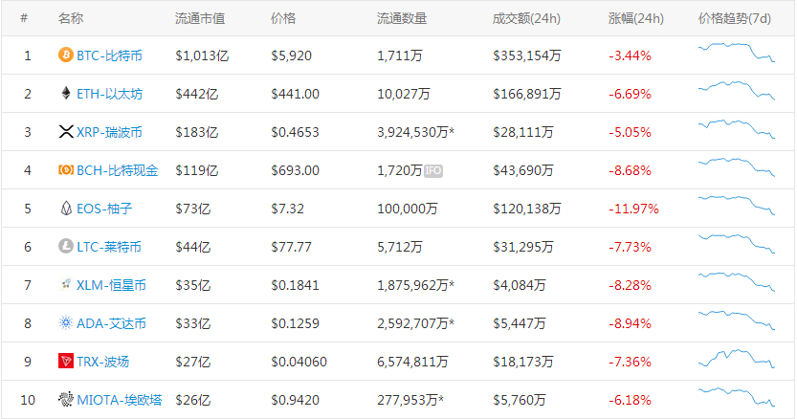Sort by the 流通市值 column header
Screen dimensions: 797x419
point(200,18)
